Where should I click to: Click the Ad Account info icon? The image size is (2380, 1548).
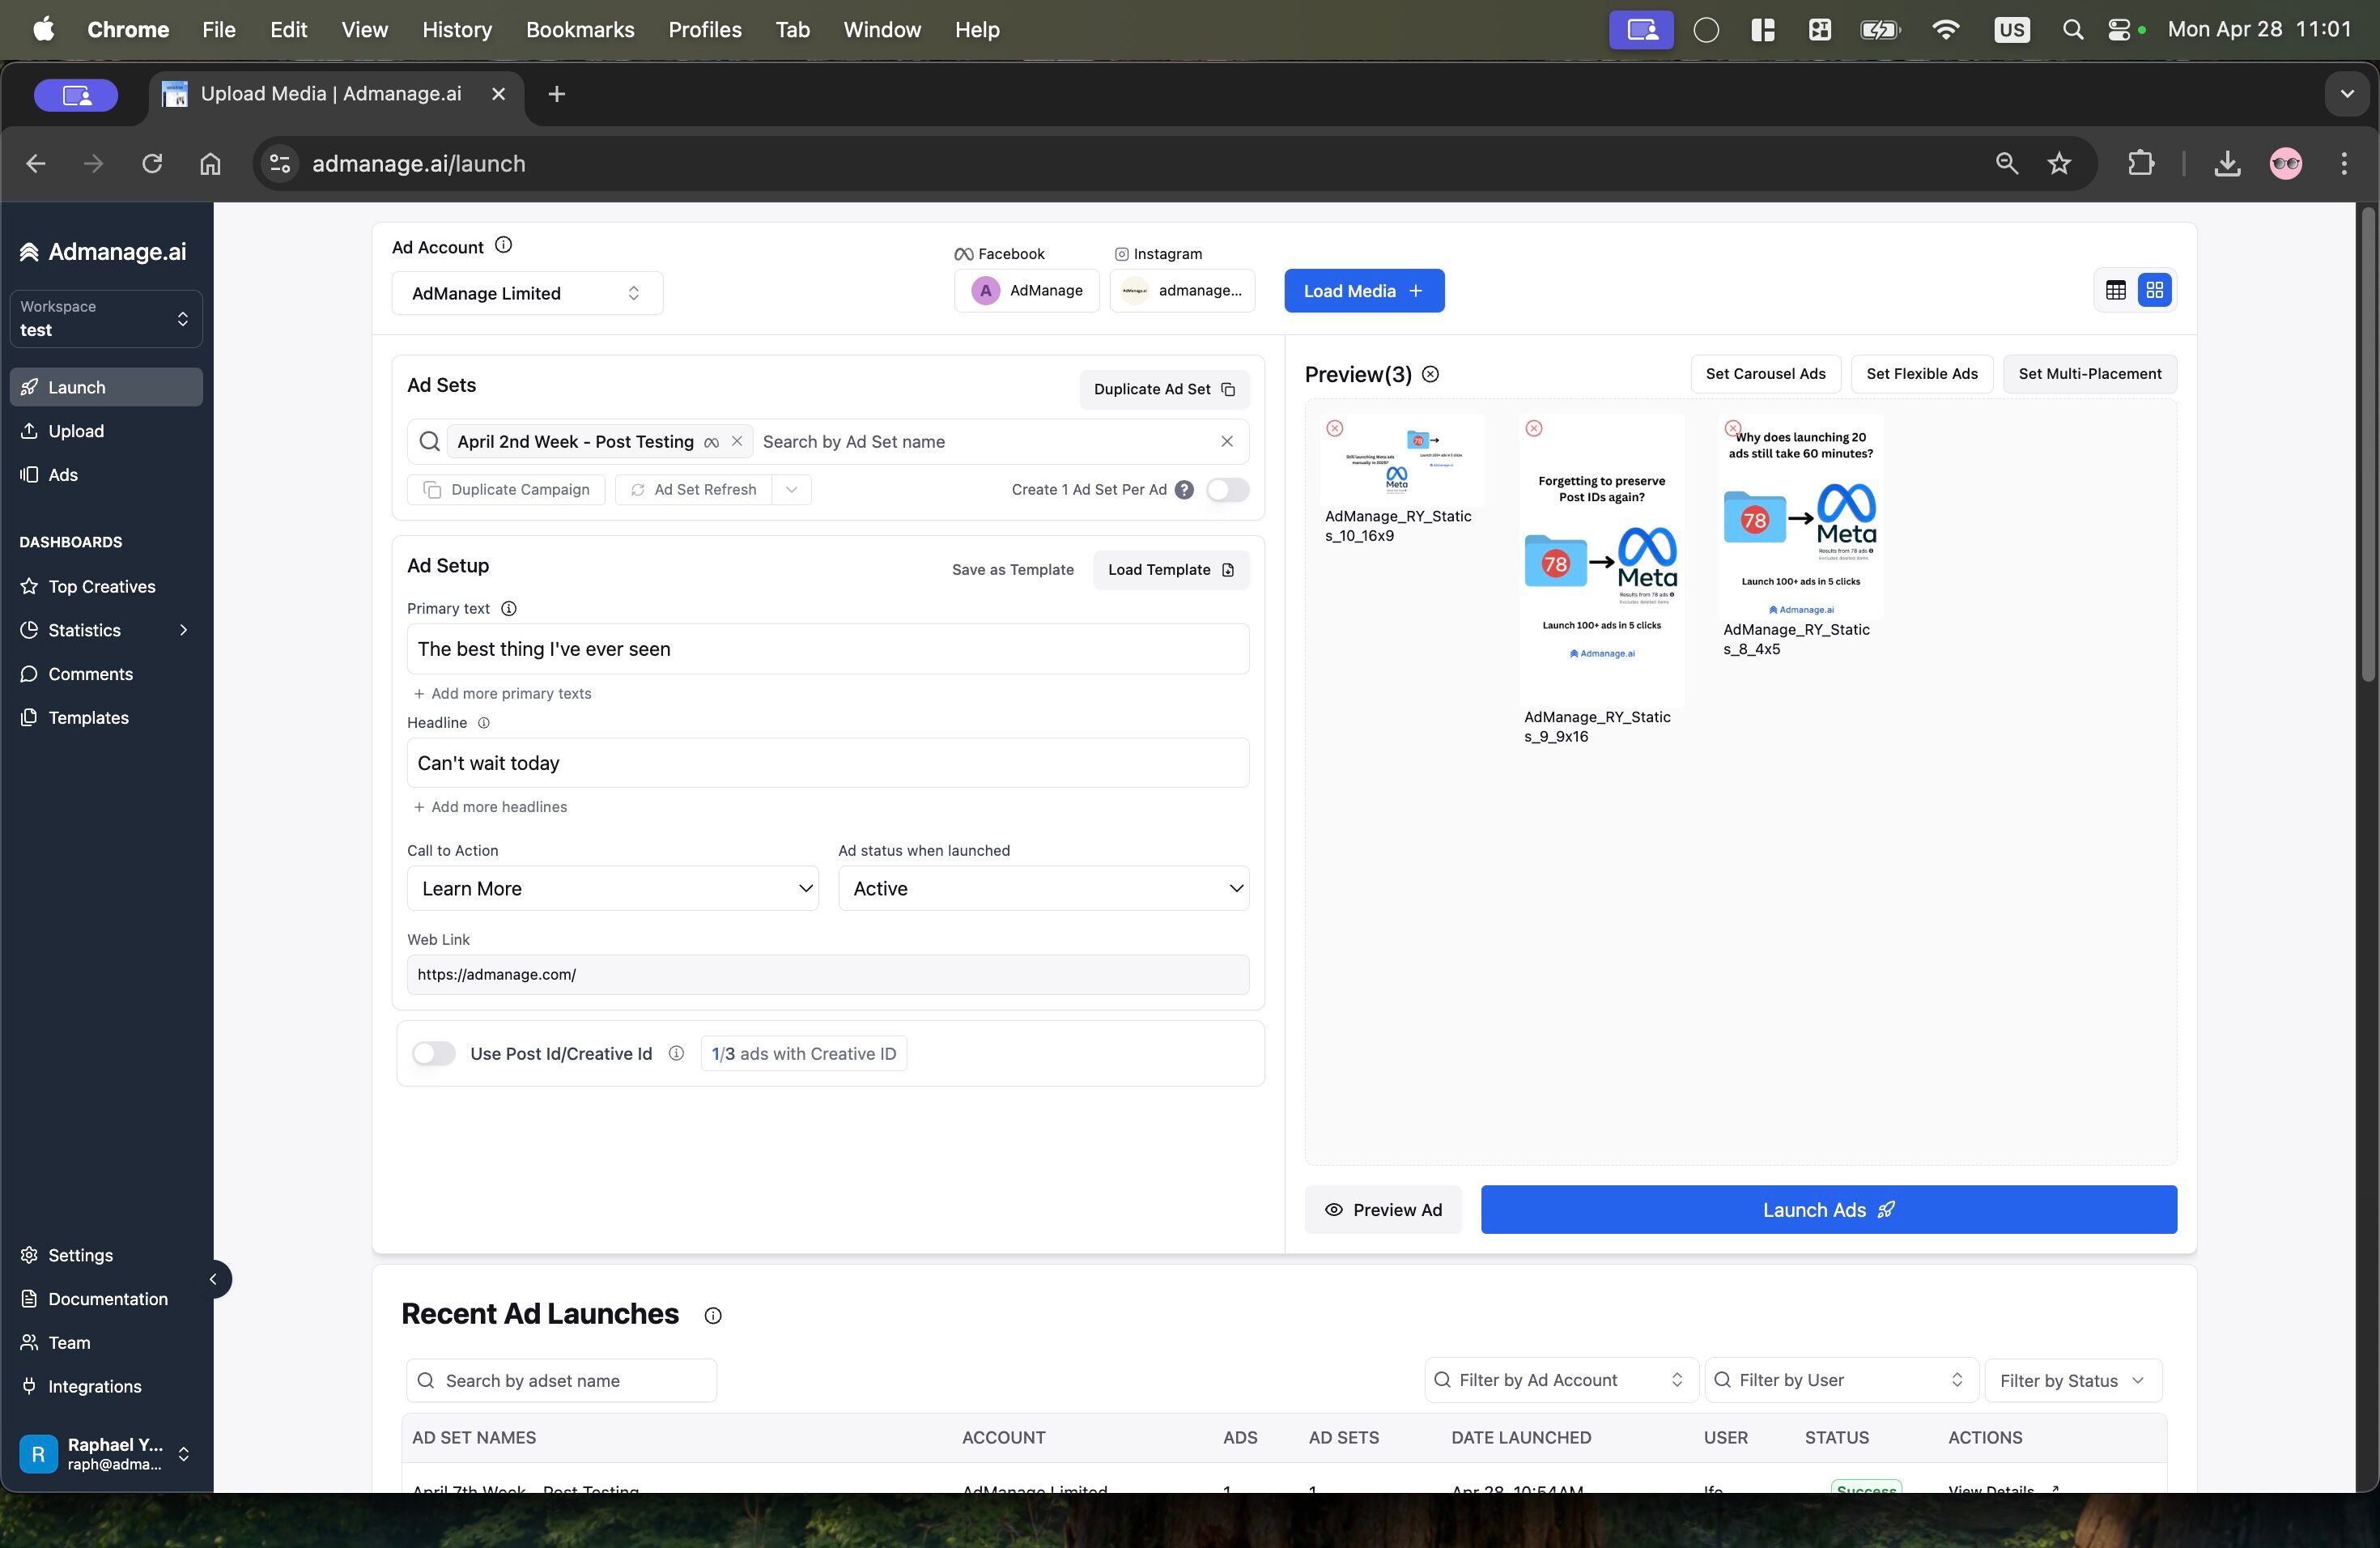coord(504,245)
